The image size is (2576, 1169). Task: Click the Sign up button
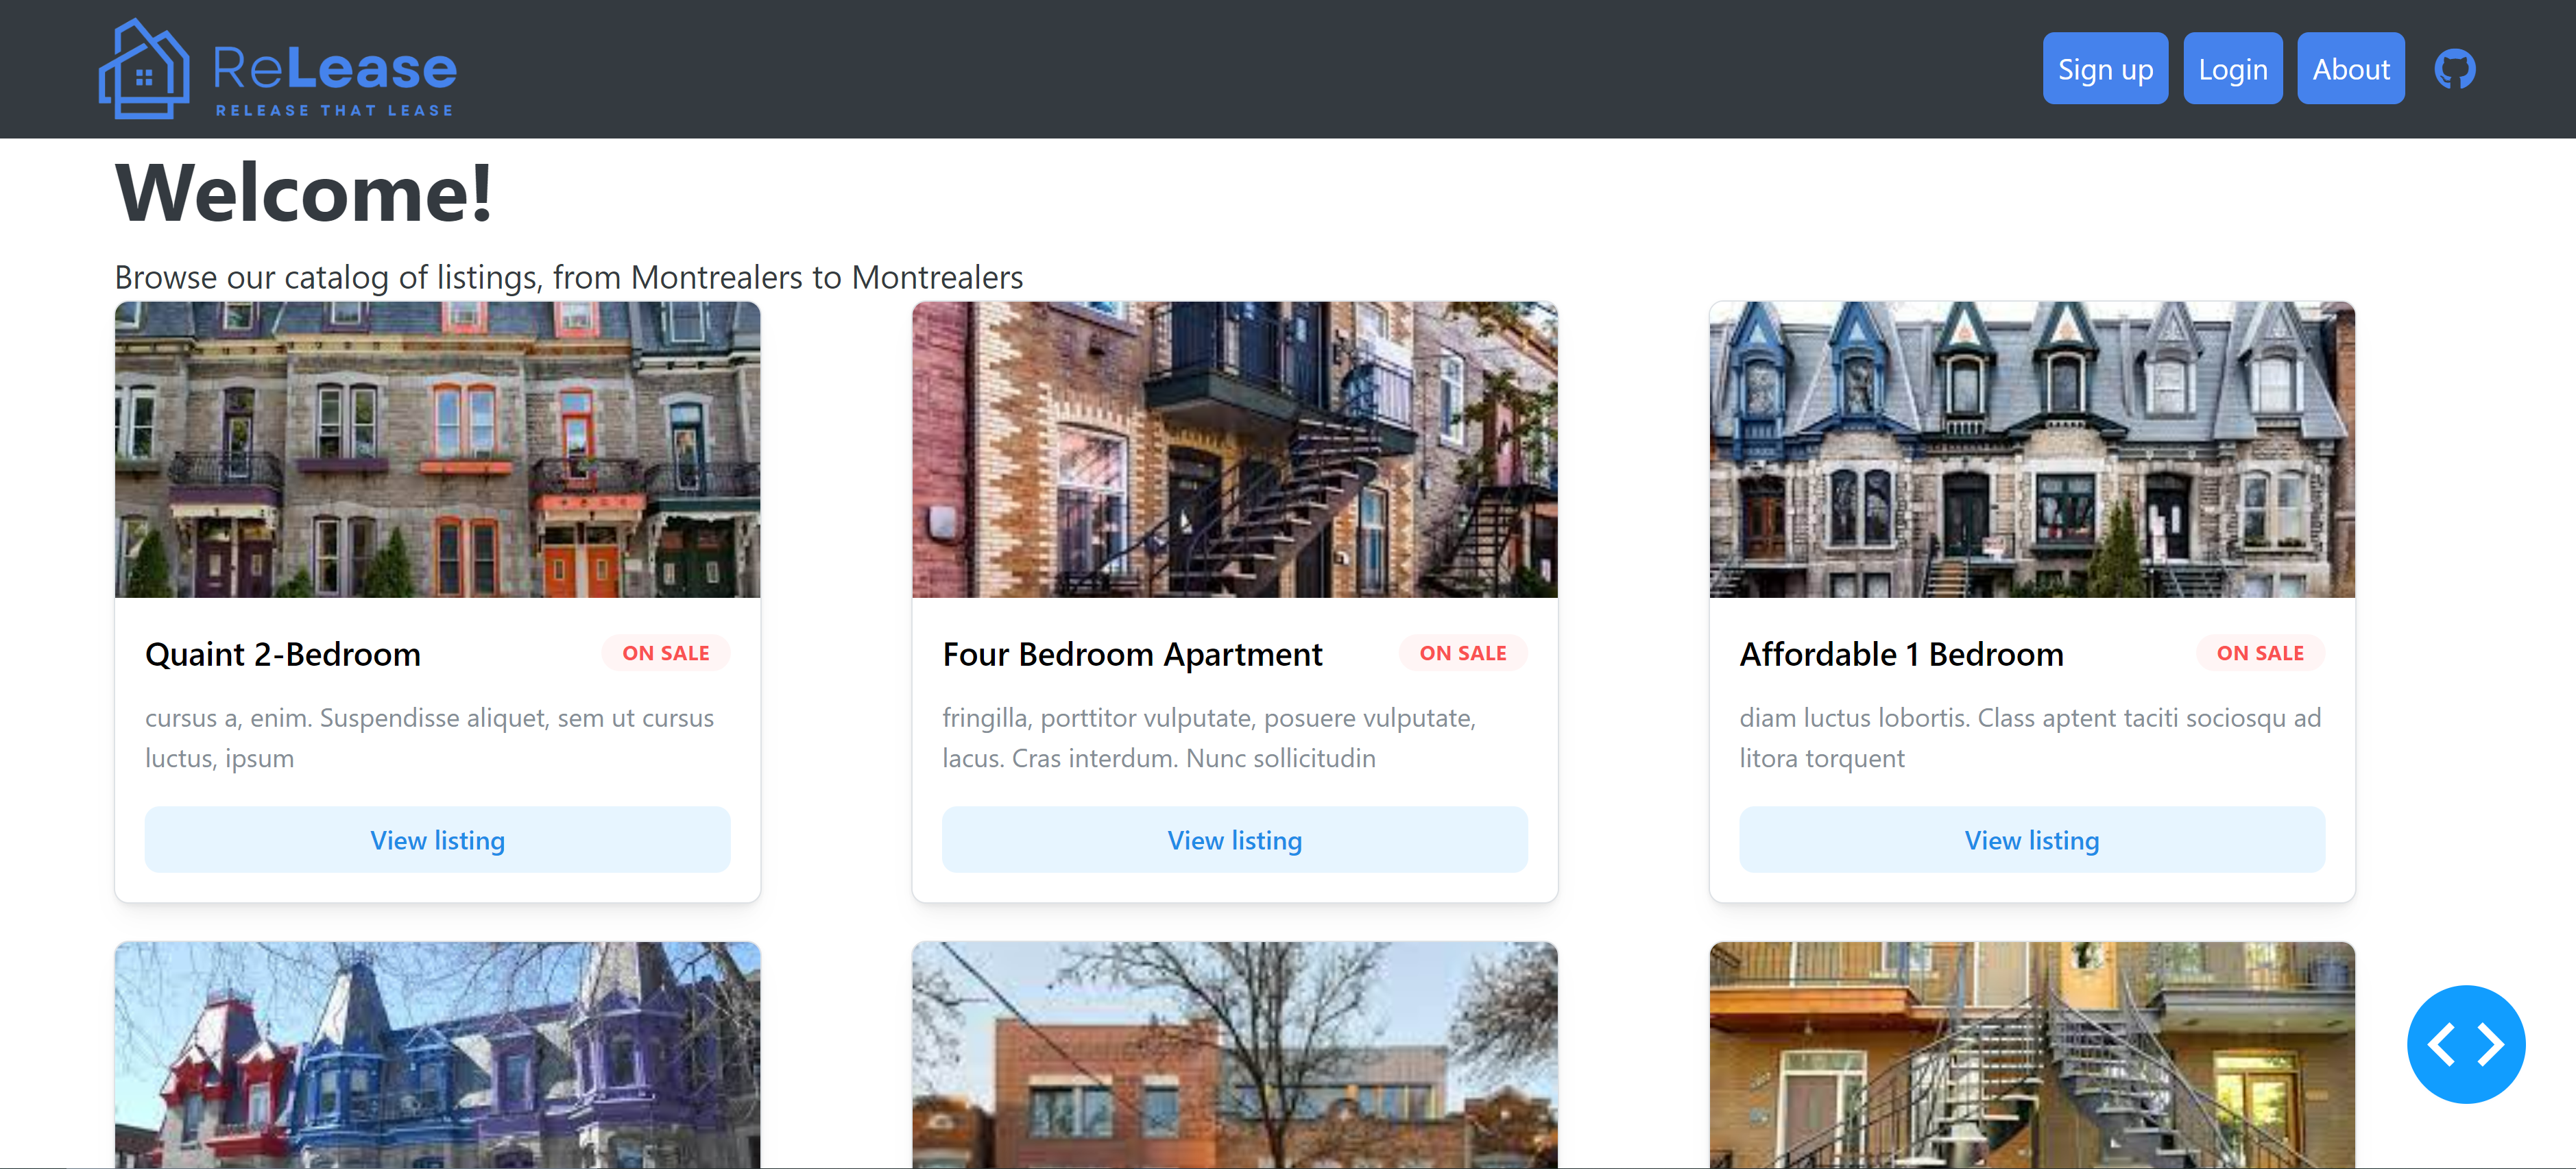click(x=2104, y=69)
